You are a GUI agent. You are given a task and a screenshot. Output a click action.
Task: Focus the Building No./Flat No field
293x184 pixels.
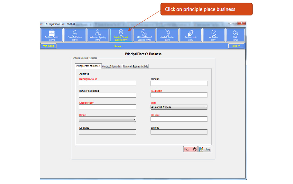point(107,83)
